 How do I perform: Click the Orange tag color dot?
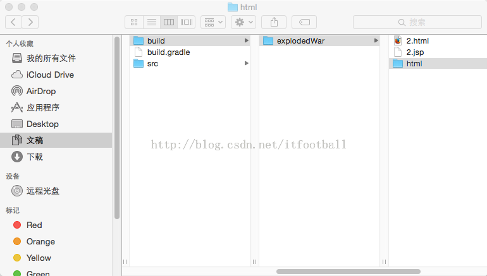pyautogui.click(x=17, y=241)
